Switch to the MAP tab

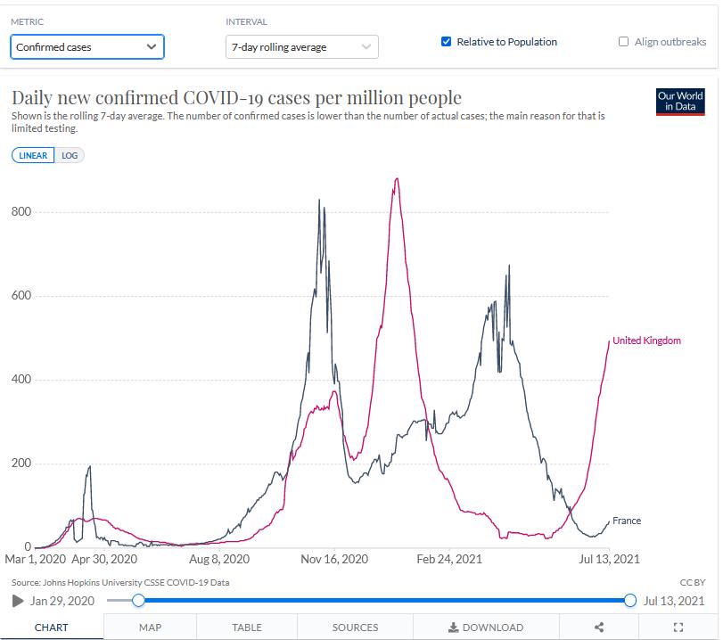click(x=150, y=628)
